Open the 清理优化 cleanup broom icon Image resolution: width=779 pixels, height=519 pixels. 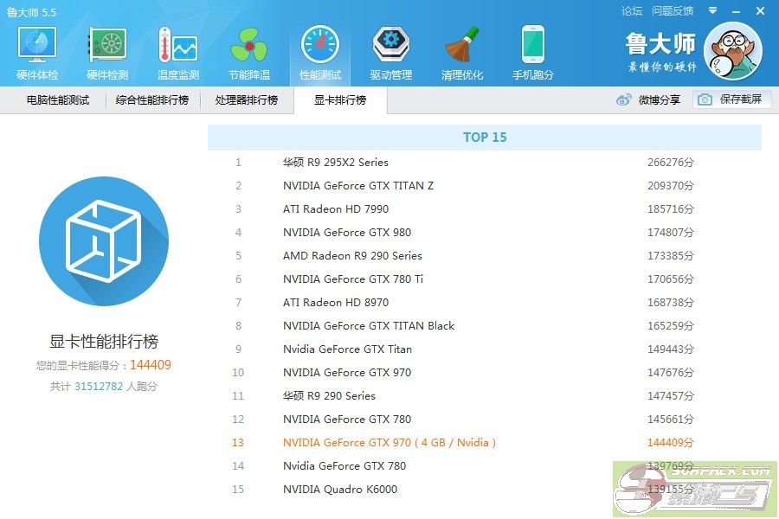tap(462, 45)
